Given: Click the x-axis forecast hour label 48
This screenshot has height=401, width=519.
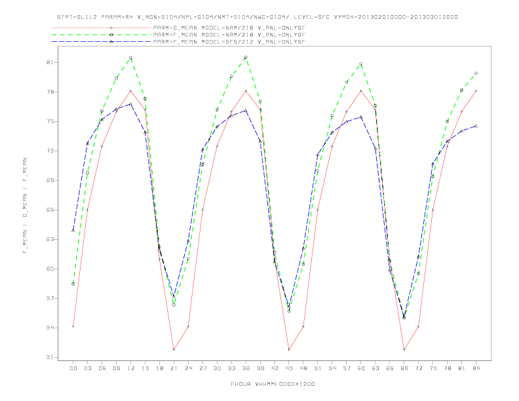Looking at the screenshot, I should pyautogui.click(x=303, y=368).
